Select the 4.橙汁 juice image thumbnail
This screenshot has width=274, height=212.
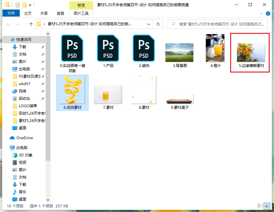(215, 48)
